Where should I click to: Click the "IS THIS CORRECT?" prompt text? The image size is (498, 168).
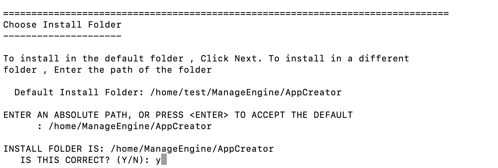tap(65, 160)
